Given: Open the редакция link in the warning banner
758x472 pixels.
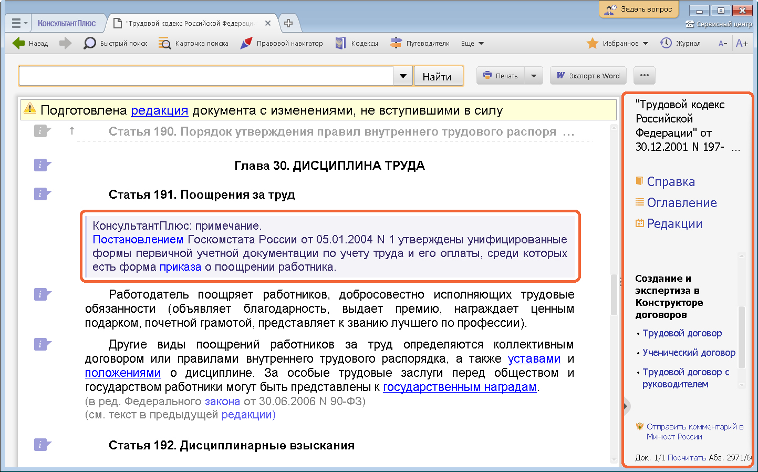Looking at the screenshot, I should [x=159, y=110].
